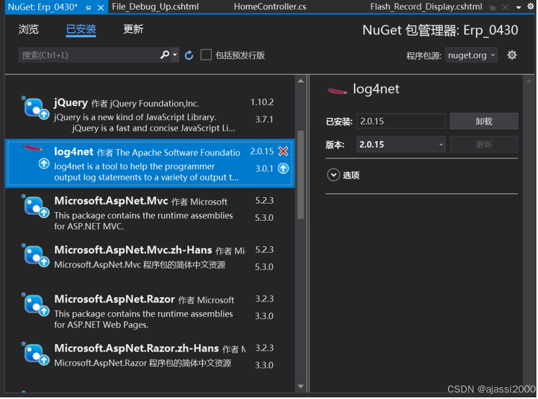538x399 pixels.
Task: Expand the 选项 options section
Action: [333, 175]
